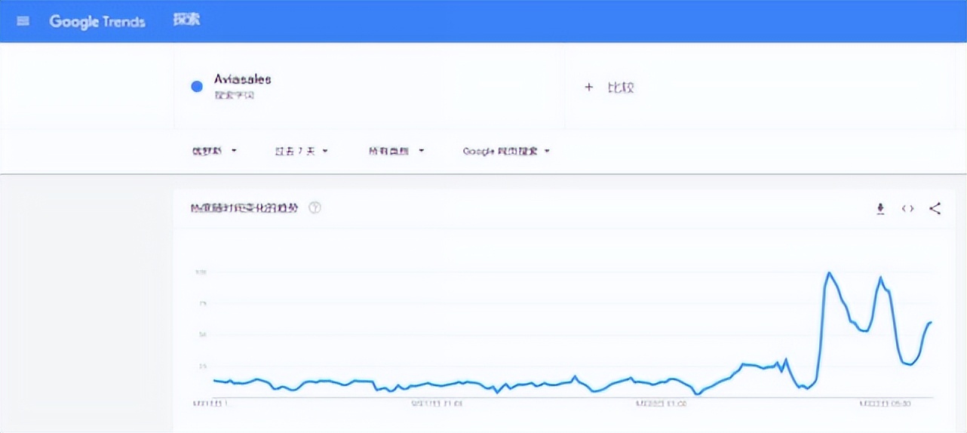
Task: Click the Google Trends logo
Action: point(97,21)
